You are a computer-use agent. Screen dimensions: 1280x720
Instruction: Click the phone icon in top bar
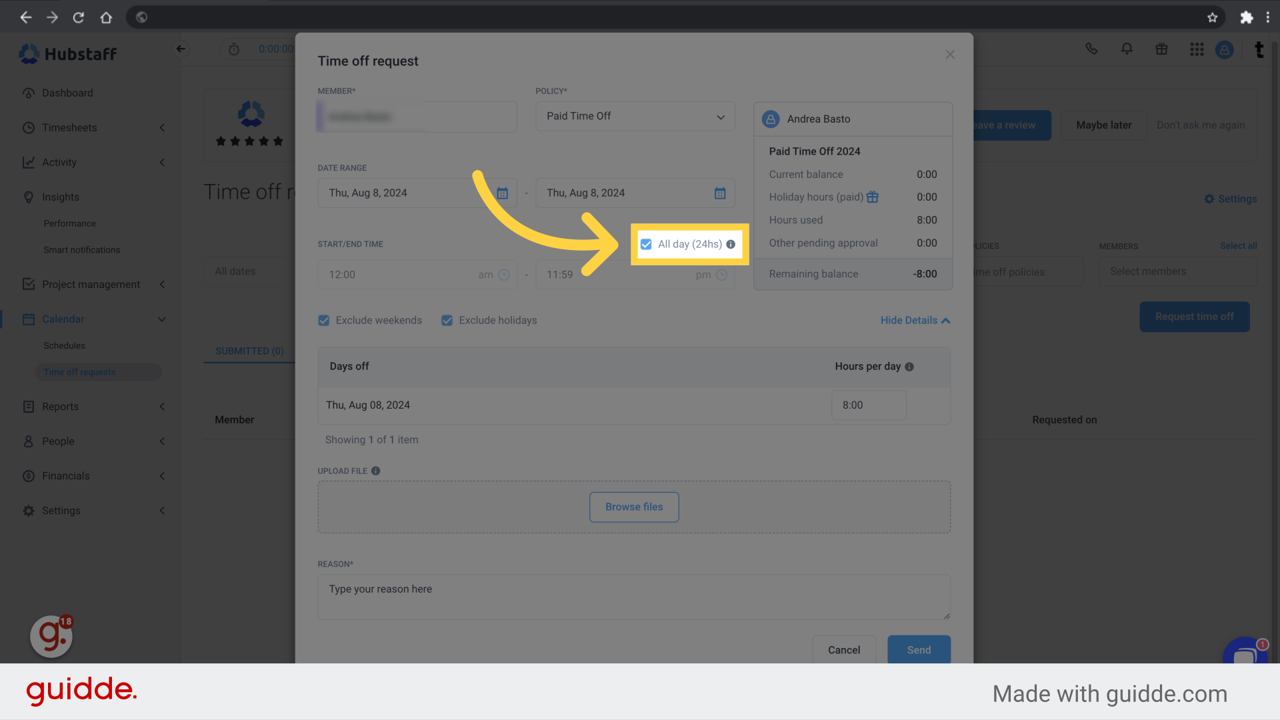click(x=1091, y=49)
